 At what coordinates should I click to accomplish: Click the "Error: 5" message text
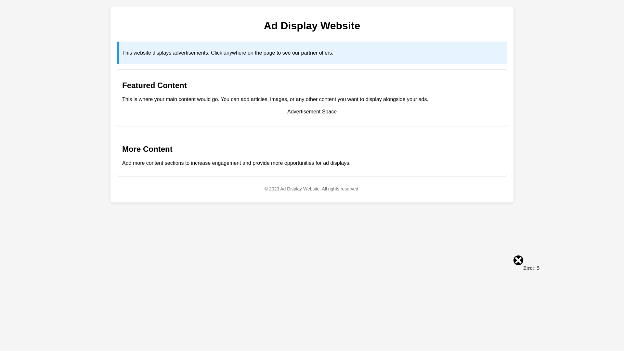[531, 268]
